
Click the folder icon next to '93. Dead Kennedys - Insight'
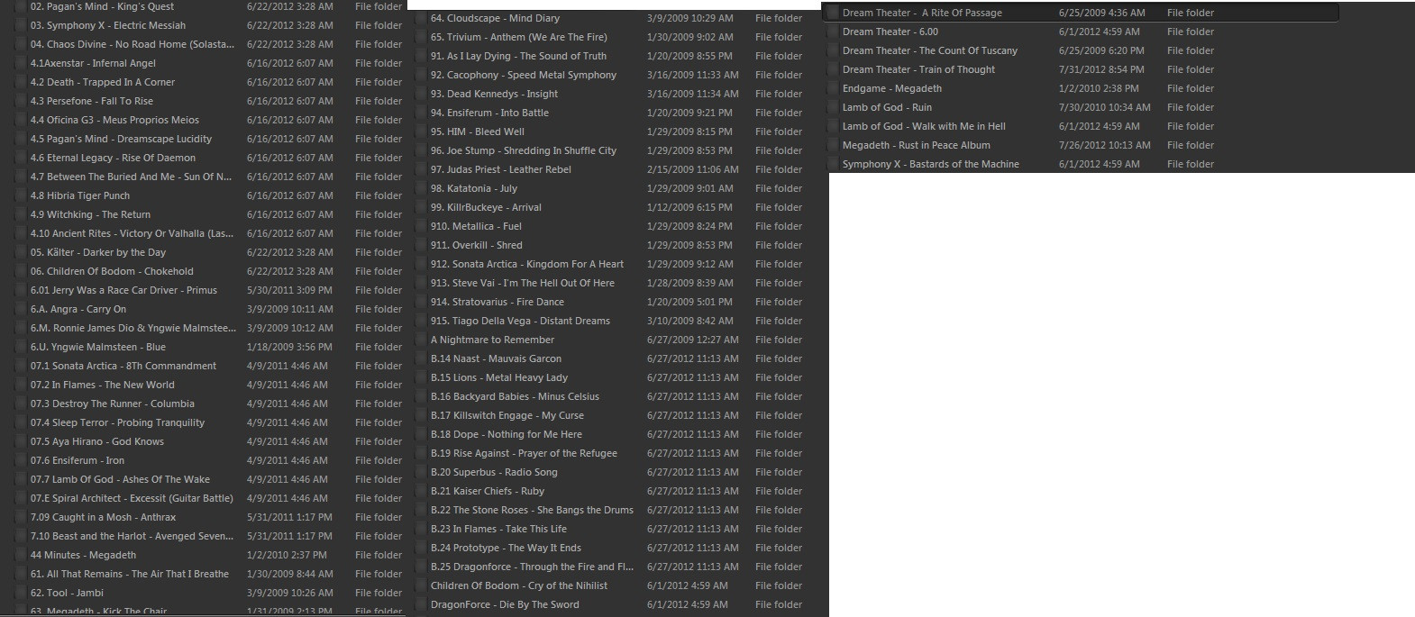(x=421, y=94)
